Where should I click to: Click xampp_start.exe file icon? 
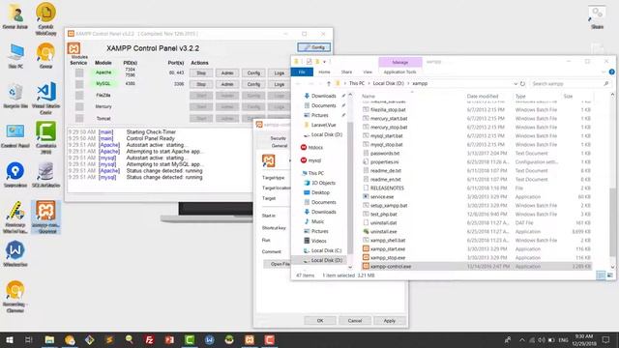[366, 249]
